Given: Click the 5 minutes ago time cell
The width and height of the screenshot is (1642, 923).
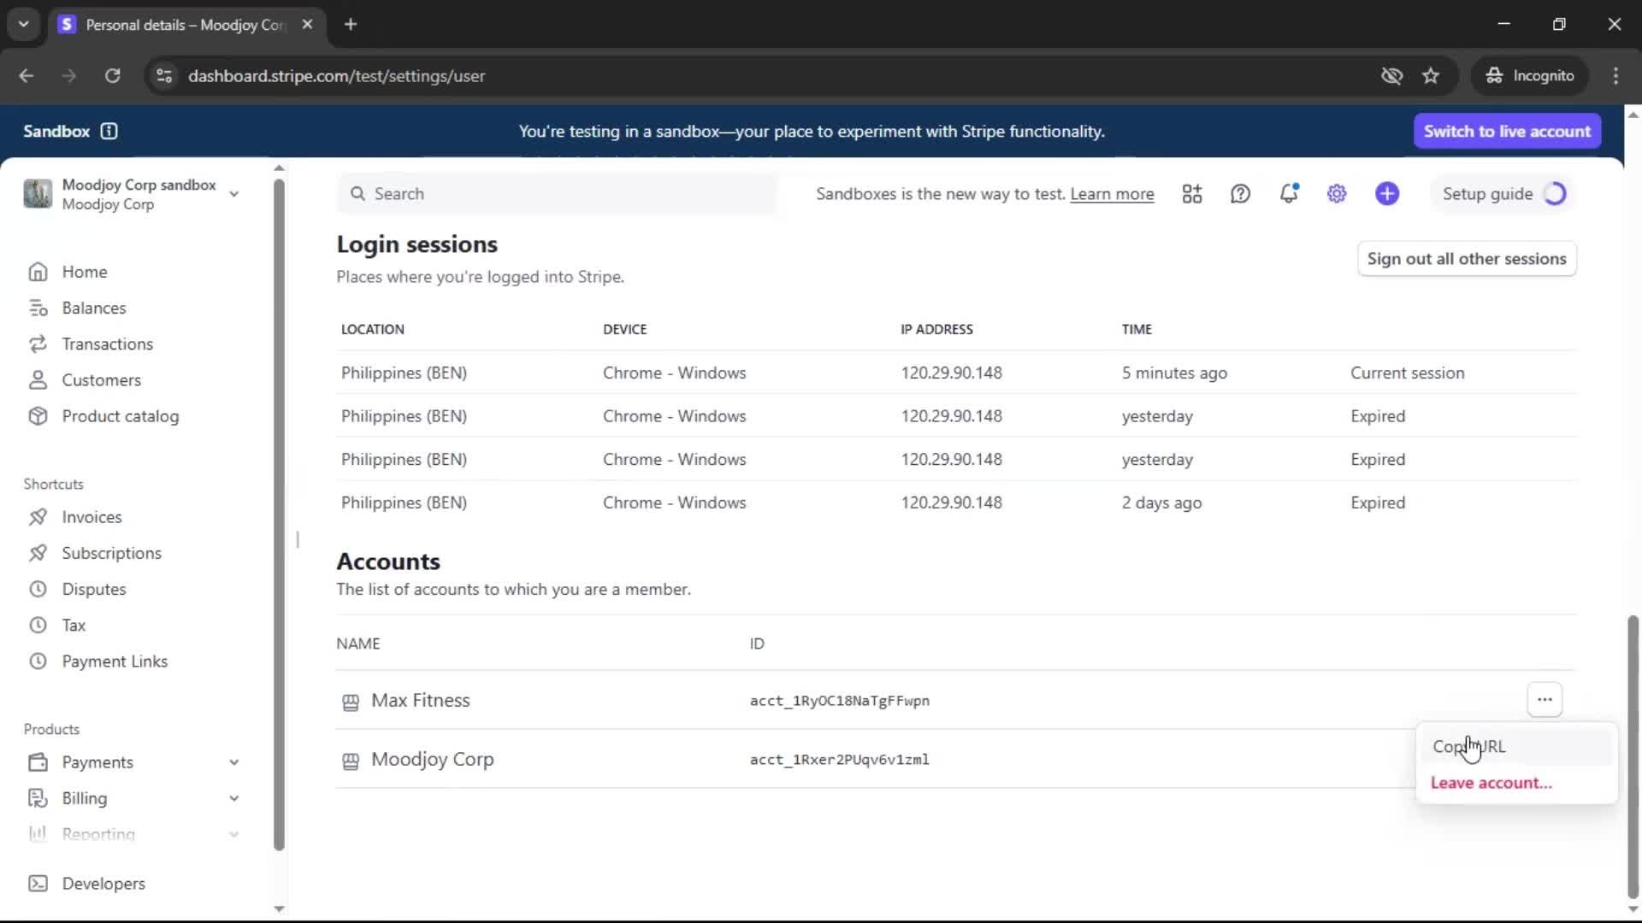Looking at the screenshot, I should 1174,373.
